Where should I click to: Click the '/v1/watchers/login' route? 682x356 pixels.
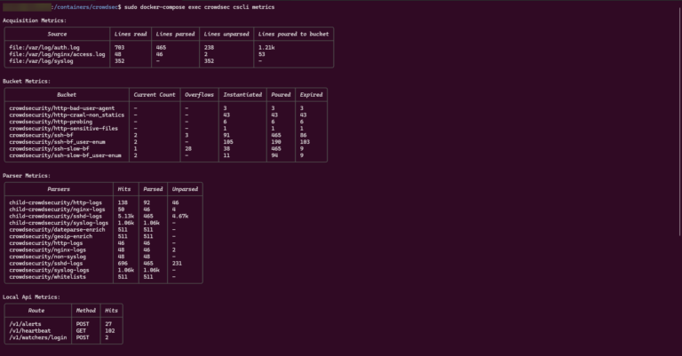(38, 337)
